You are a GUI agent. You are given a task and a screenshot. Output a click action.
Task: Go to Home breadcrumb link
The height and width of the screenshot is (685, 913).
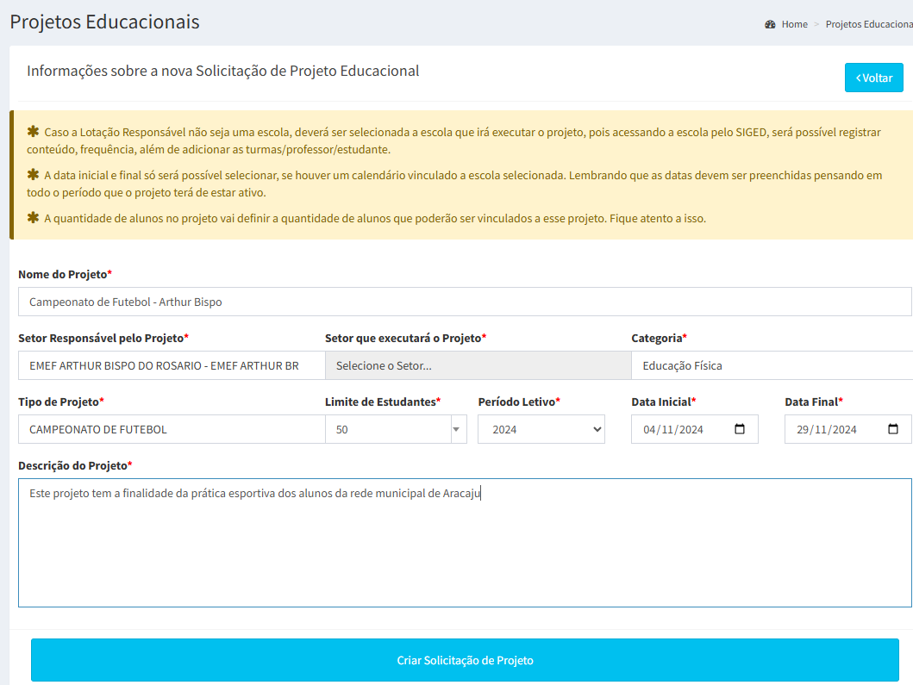tap(794, 24)
